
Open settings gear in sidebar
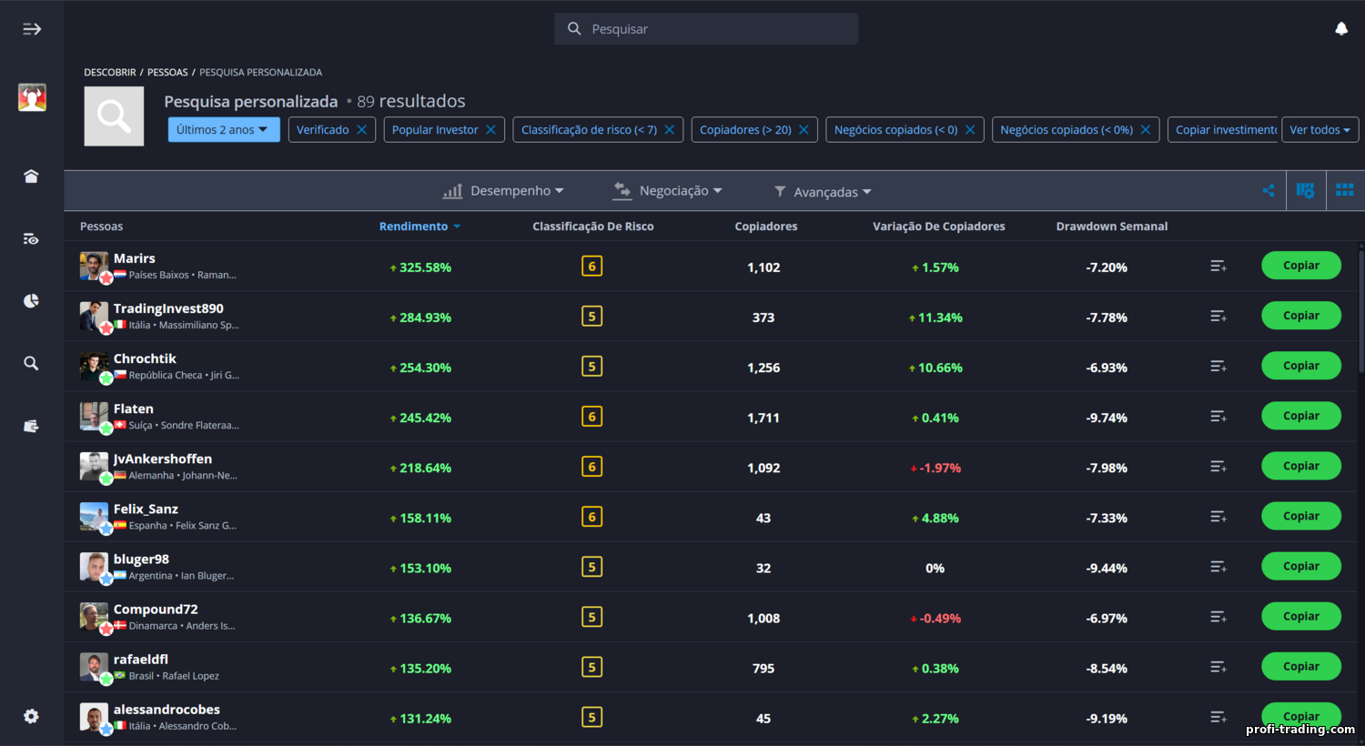pos(31,716)
